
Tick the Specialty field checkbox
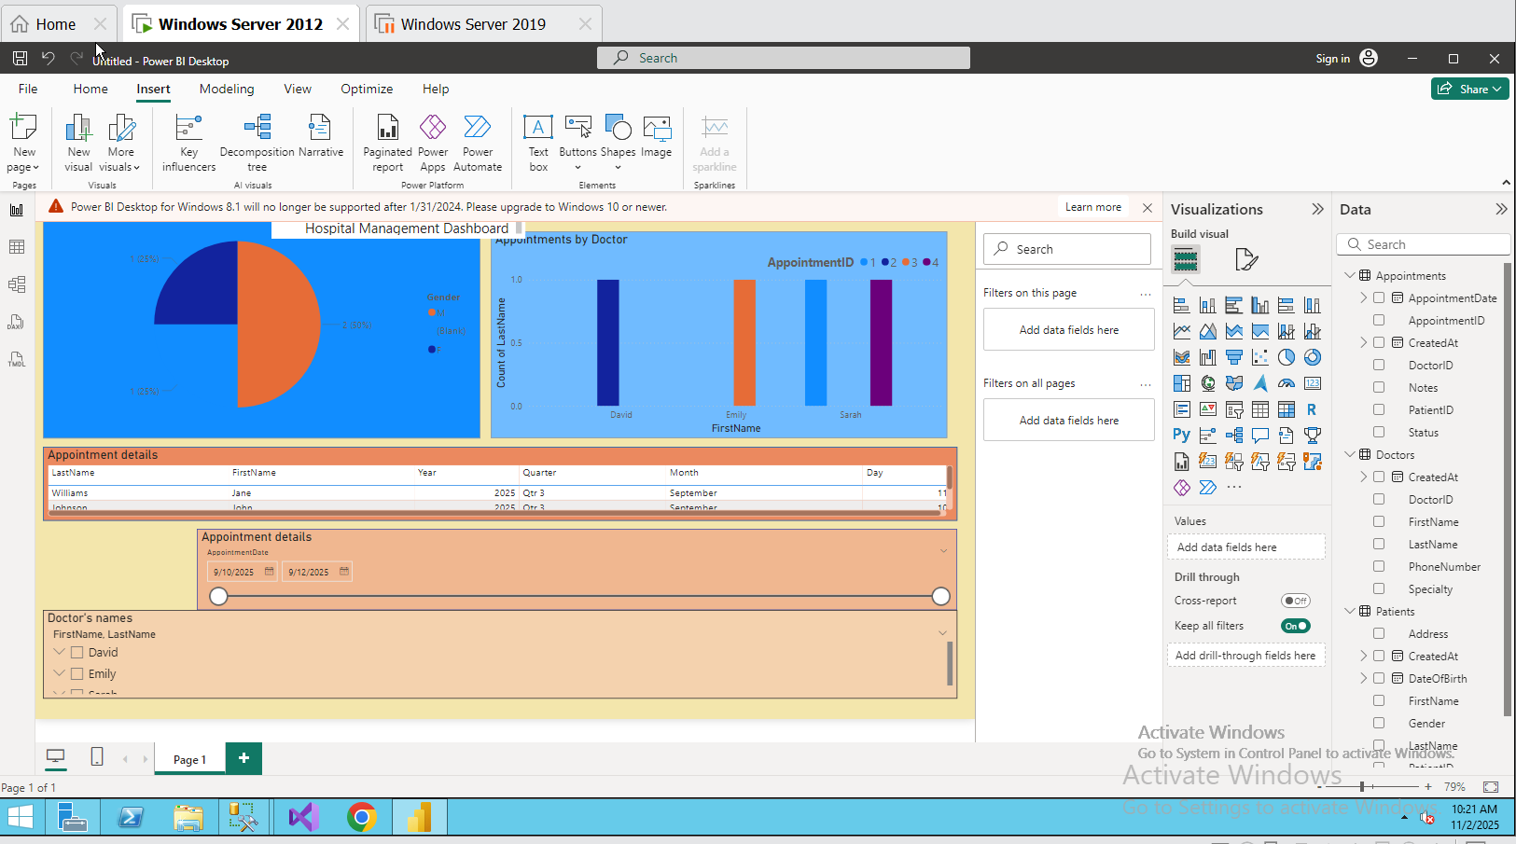coord(1379,588)
